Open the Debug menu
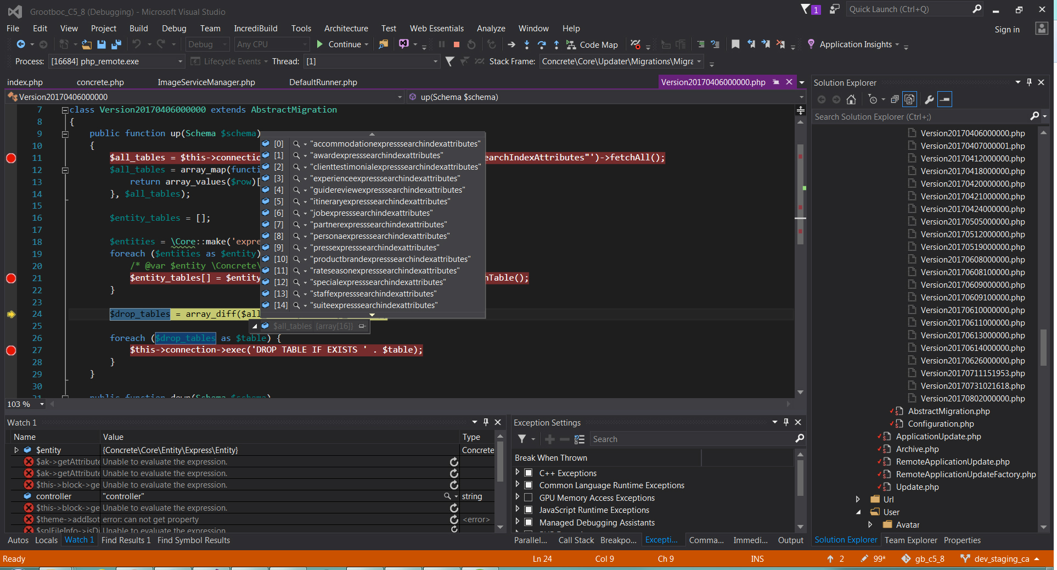1057x570 pixels. [173, 28]
